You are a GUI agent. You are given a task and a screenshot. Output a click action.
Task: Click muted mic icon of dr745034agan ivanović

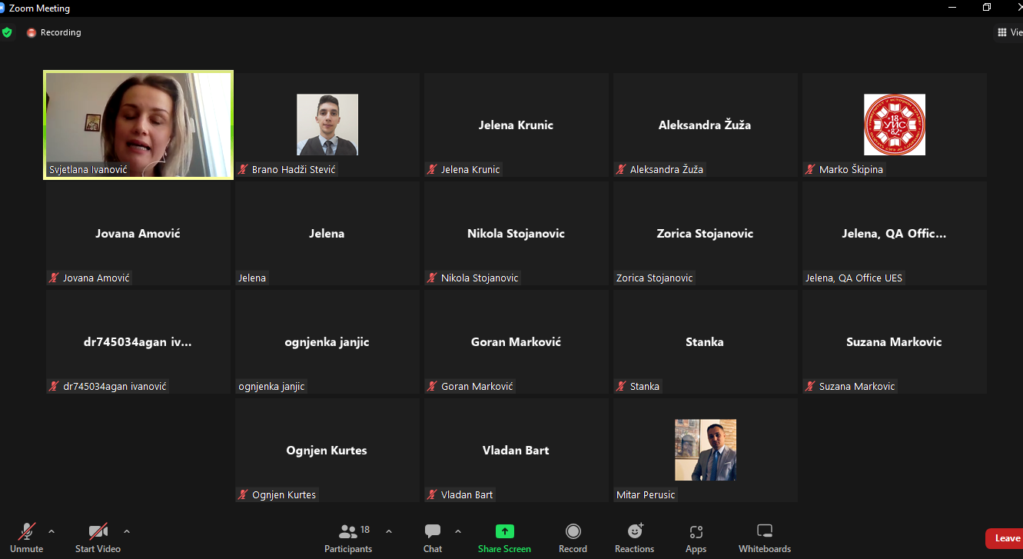(x=54, y=386)
